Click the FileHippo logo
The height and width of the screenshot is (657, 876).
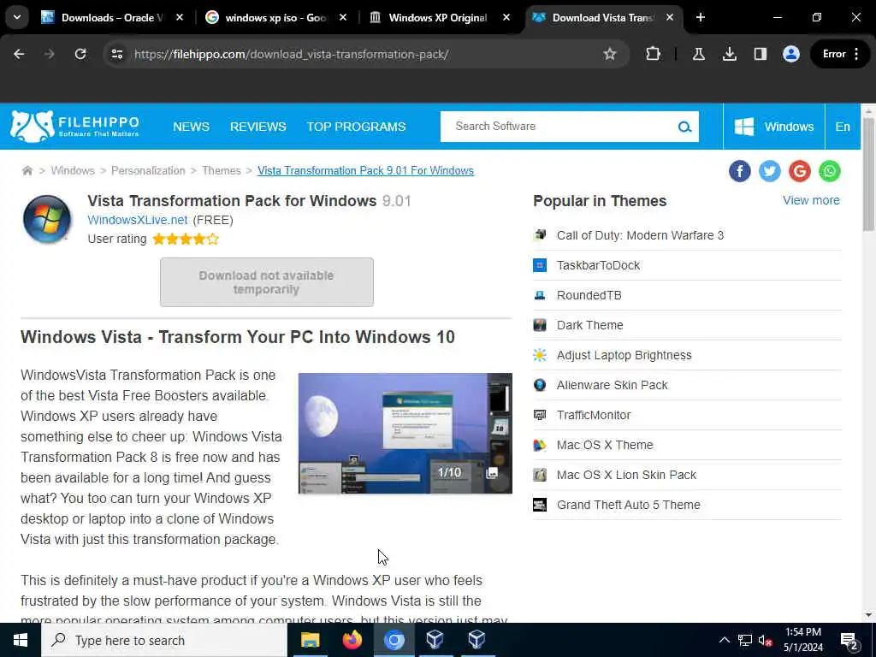(75, 127)
